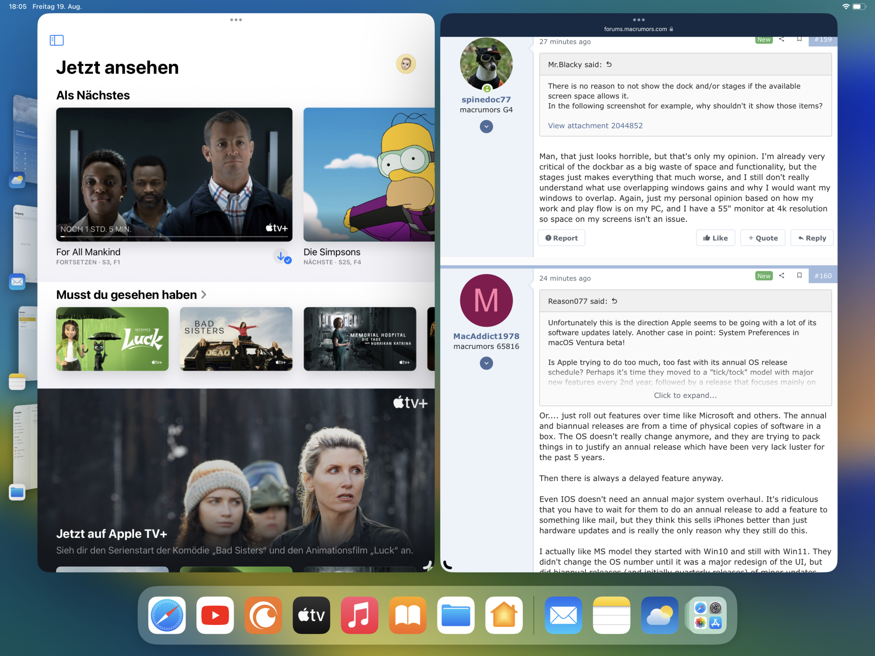Screen dimensions: 875x656
Task: Bookmark post #160
Action: click(799, 276)
